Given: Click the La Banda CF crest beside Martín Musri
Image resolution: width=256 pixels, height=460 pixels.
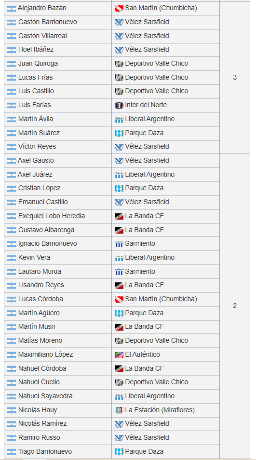Looking at the screenshot, I should pos(119,327).
